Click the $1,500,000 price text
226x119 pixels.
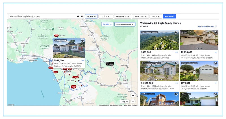(x=147, y=83)
